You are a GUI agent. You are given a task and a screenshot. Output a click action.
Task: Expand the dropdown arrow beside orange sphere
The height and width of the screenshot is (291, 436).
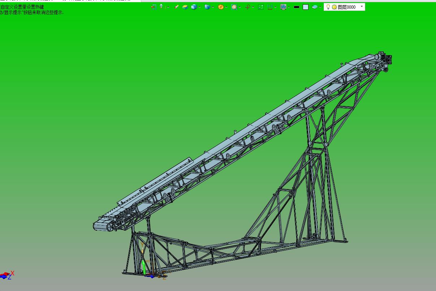click(226, 7)
